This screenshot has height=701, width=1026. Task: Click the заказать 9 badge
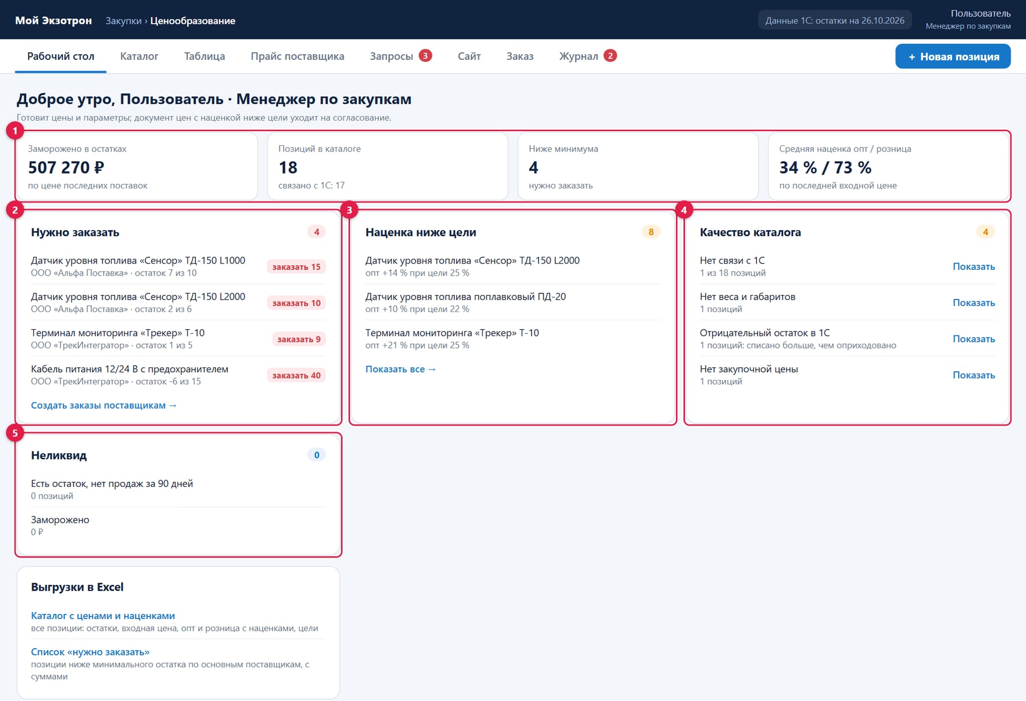pyautogui.click(x=299, y=339)
